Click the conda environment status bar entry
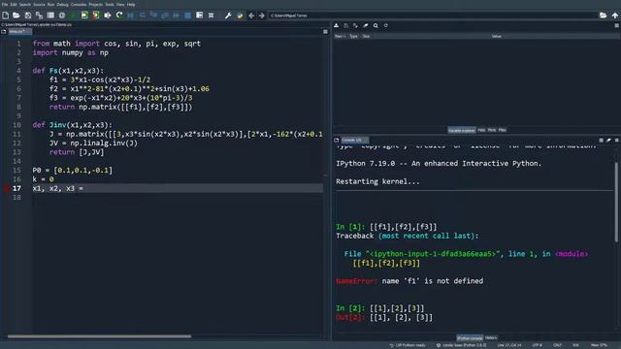Screen dimensions: 621x349 [462, 345]
